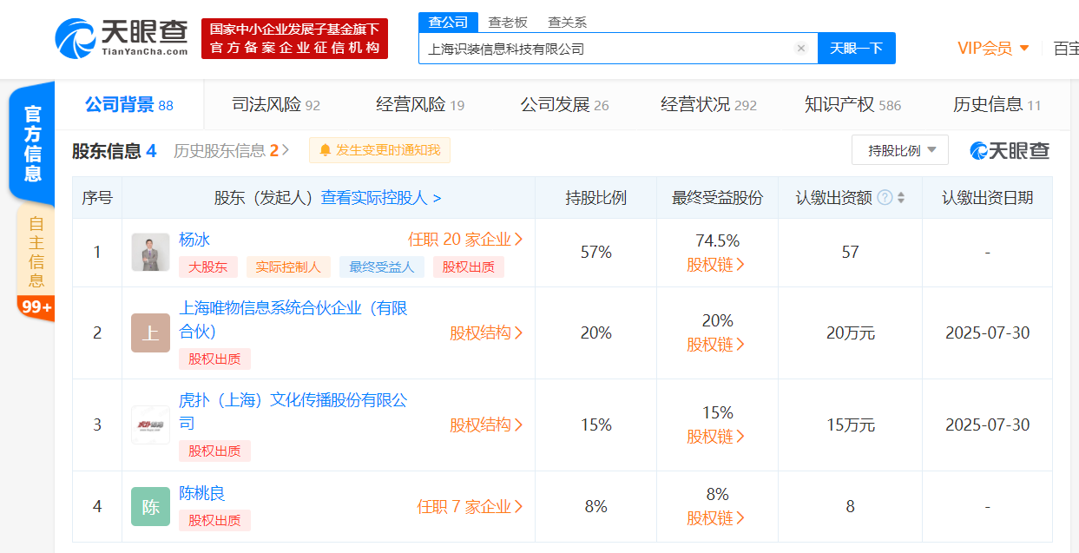Click avatar icon for 上海唯物信息系统合伙企业
This screenshot has width=1079, height=553.
[x=150, y=332]
